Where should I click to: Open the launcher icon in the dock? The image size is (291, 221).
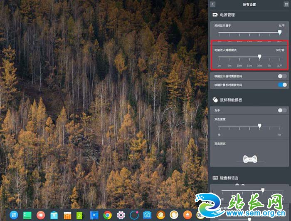point(14,215)
